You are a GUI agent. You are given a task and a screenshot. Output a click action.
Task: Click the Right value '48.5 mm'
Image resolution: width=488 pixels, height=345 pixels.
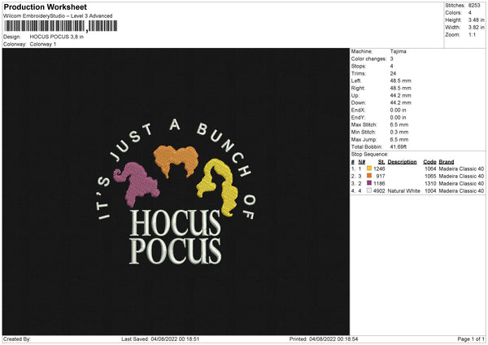click(400, 88)
